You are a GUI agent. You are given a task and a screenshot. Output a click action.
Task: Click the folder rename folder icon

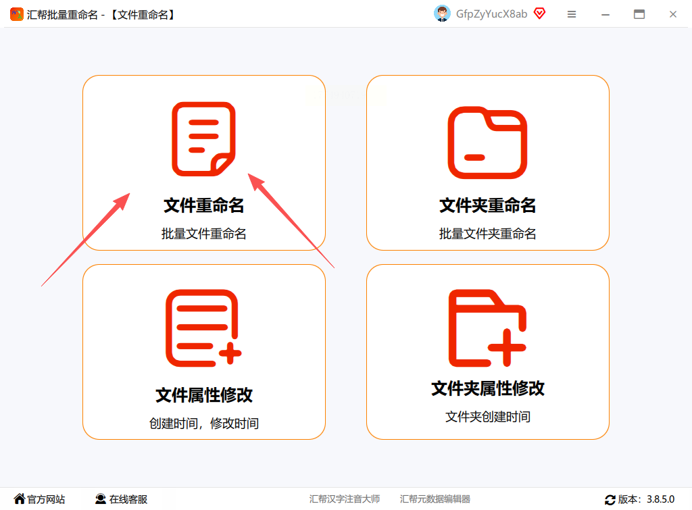[487, 143]
